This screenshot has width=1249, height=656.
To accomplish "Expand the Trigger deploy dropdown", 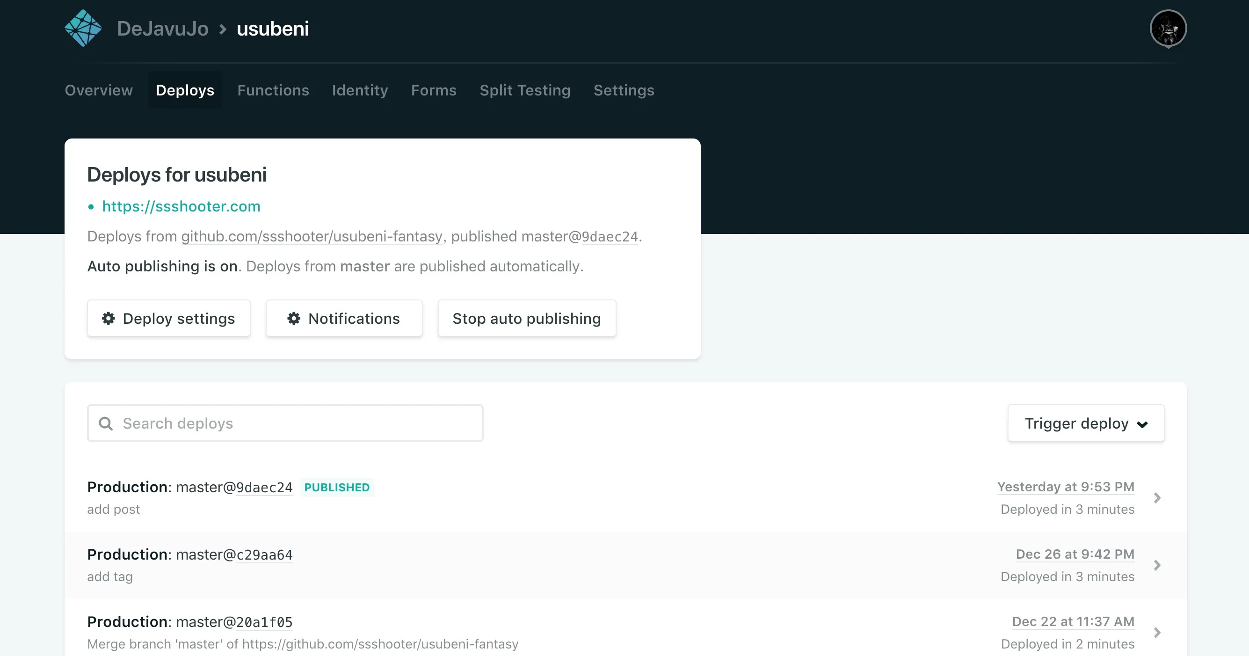I will 1086,423.
